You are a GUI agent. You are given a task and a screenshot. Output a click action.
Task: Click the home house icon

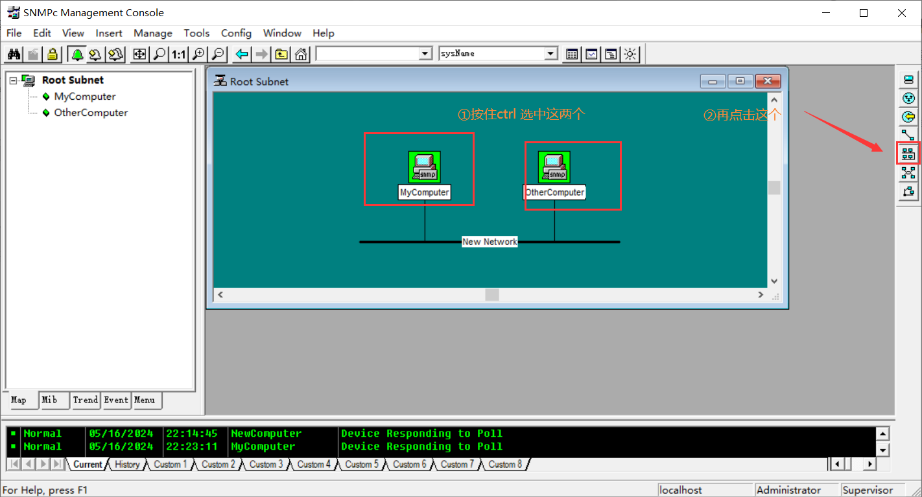301,54
